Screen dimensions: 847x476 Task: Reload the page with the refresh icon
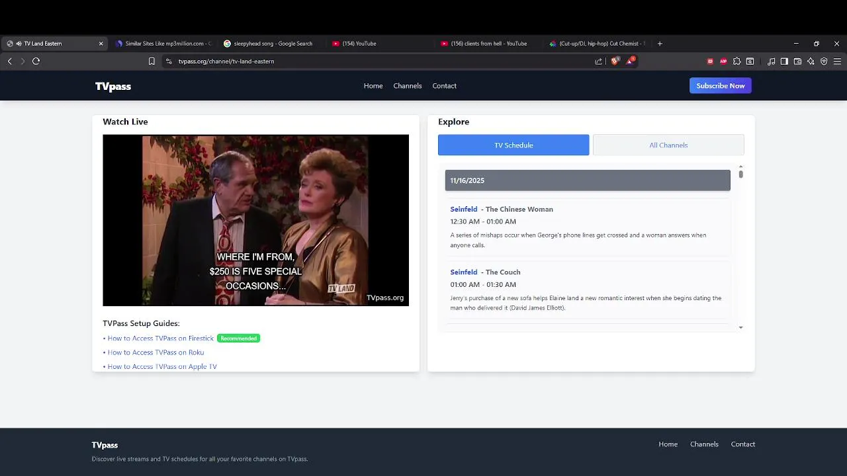(x=36, y=61)
